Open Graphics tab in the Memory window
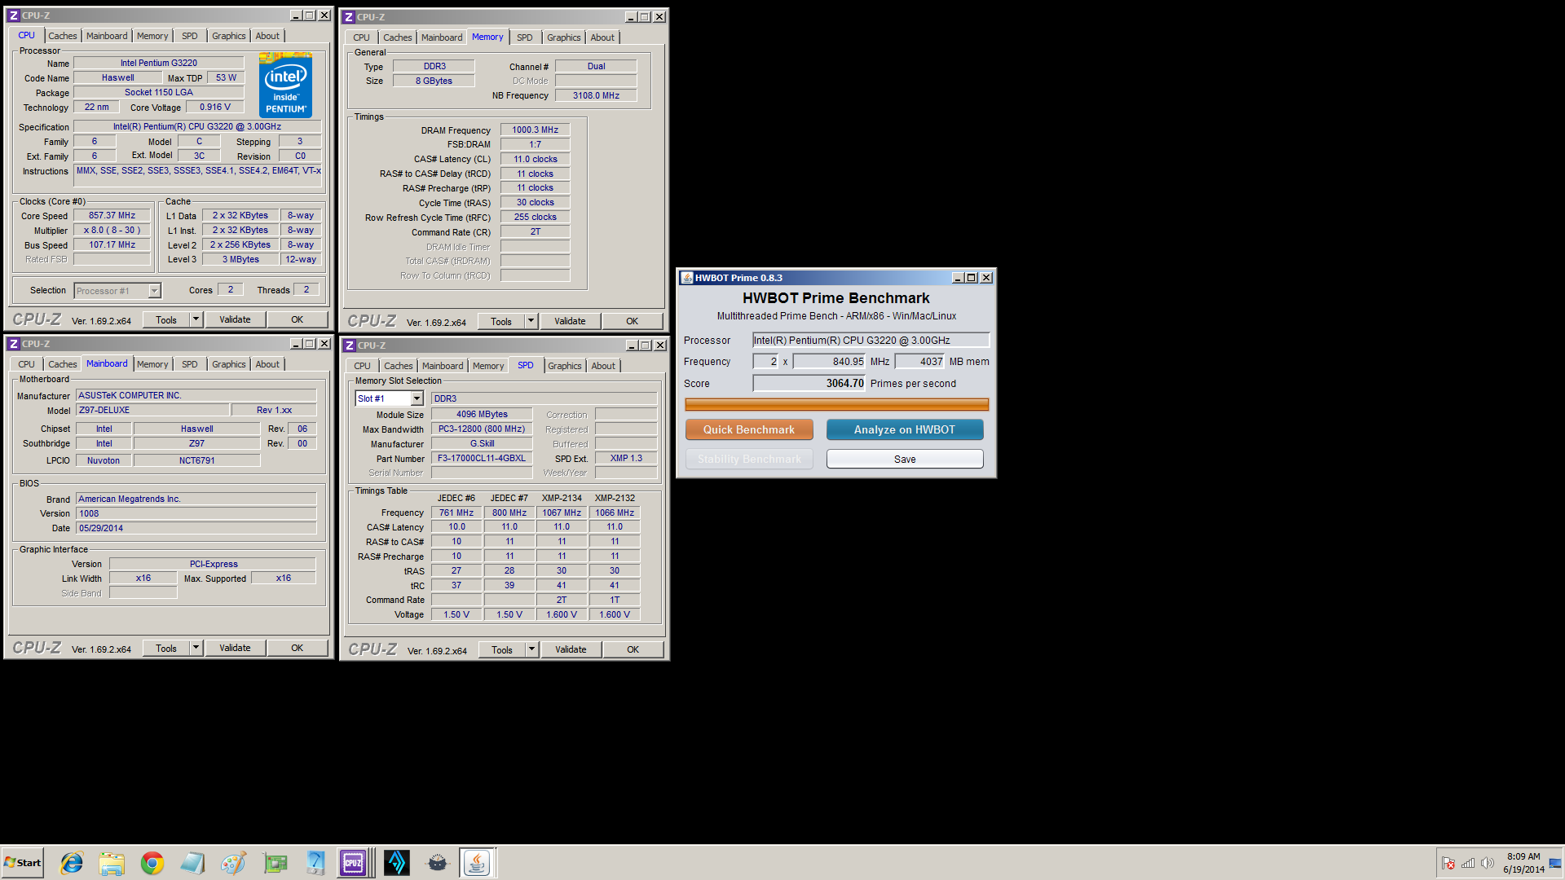Screen dimensions: 1565x880 (563, 37)
